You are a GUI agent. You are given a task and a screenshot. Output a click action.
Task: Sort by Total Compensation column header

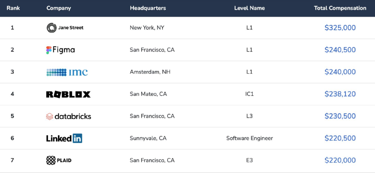340,8
